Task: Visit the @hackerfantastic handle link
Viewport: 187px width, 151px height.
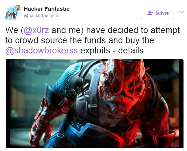Action: click(41, 16)
